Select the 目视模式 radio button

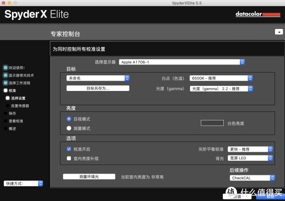tap(69, 119)
